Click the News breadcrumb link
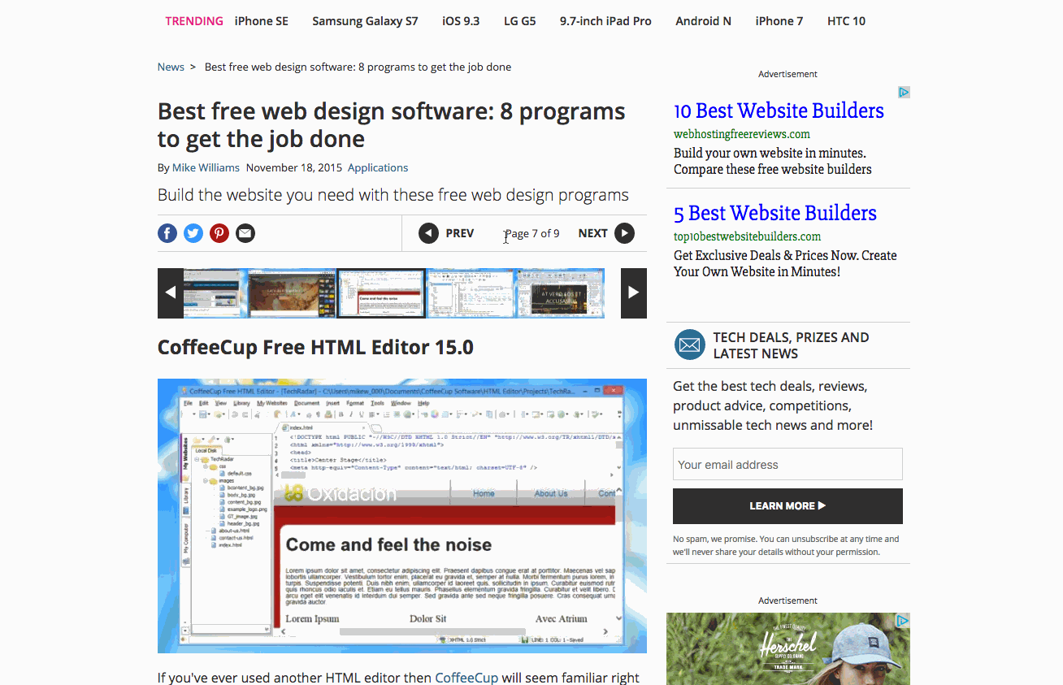 tap(171, 67)
